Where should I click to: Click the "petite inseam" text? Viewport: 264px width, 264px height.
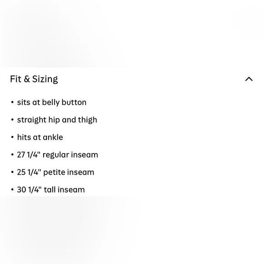(x=69, y=173)
